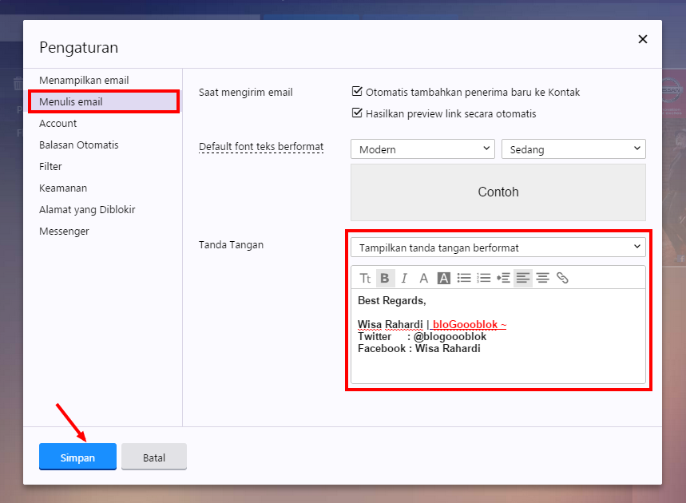Click the Tanda Tangan label
686x503 pixels.
point(231,245)
